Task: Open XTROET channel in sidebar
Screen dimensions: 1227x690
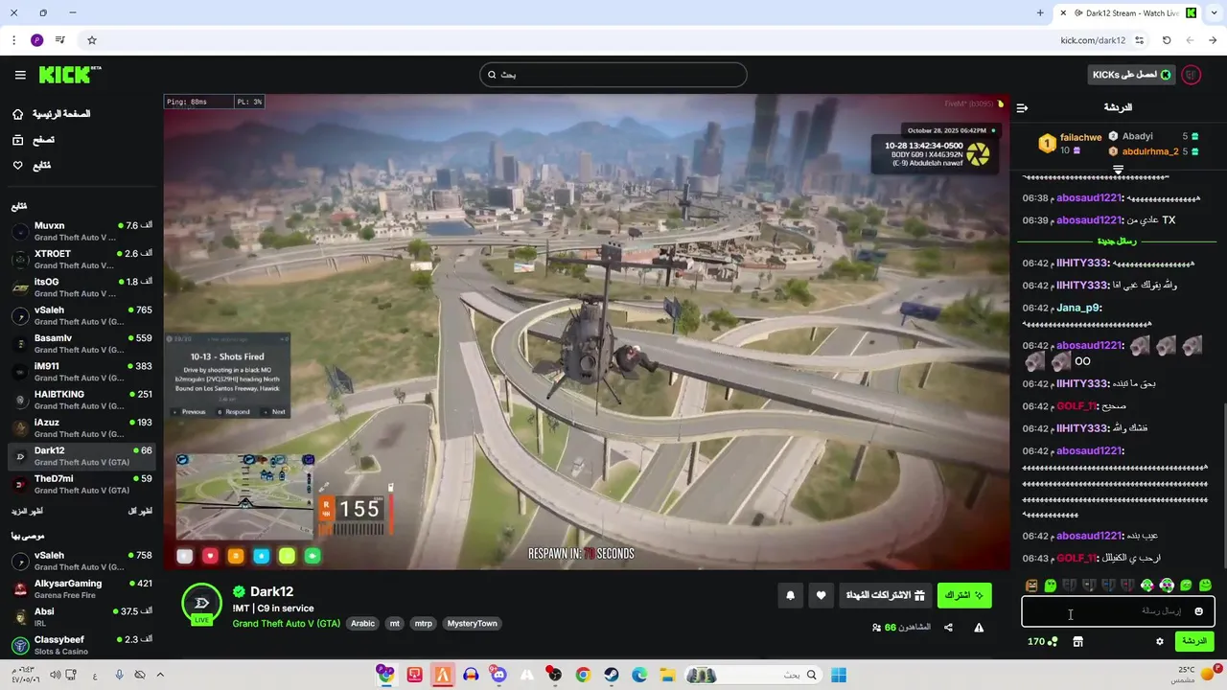Action: 81,260
